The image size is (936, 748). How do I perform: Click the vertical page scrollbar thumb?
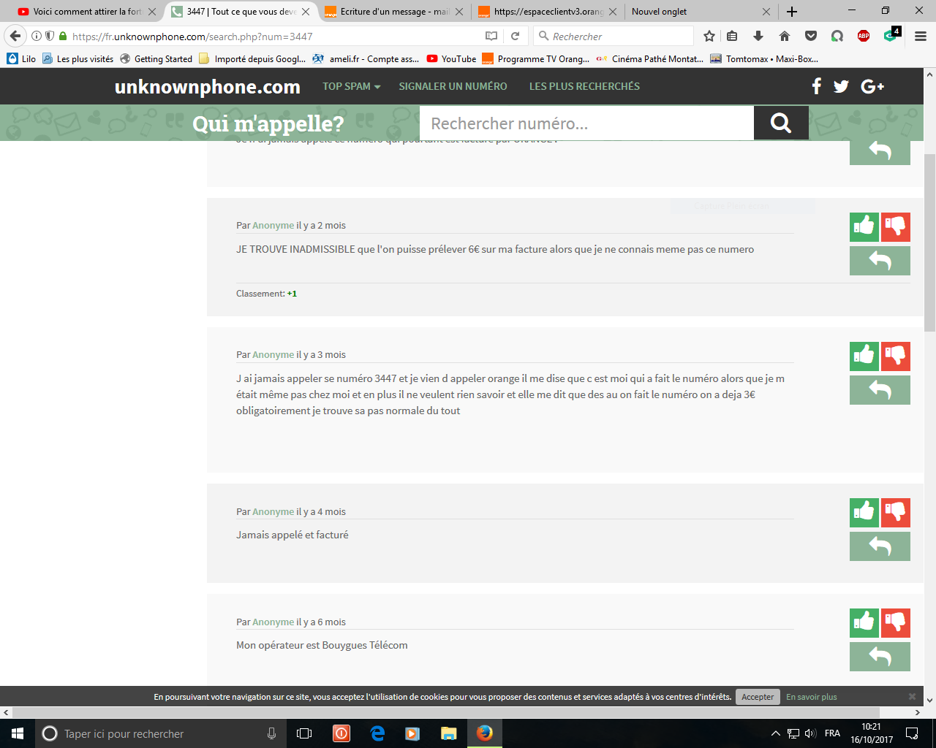[929, 243]
